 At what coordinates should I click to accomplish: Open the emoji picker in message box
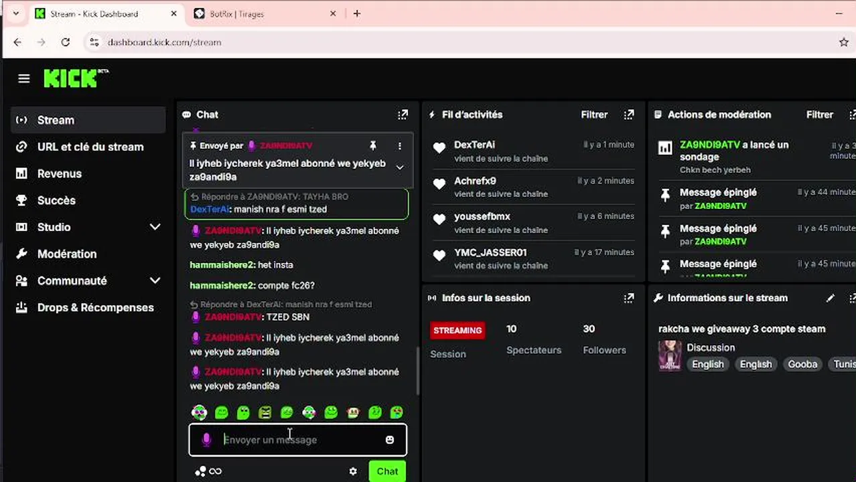point(390,440)
